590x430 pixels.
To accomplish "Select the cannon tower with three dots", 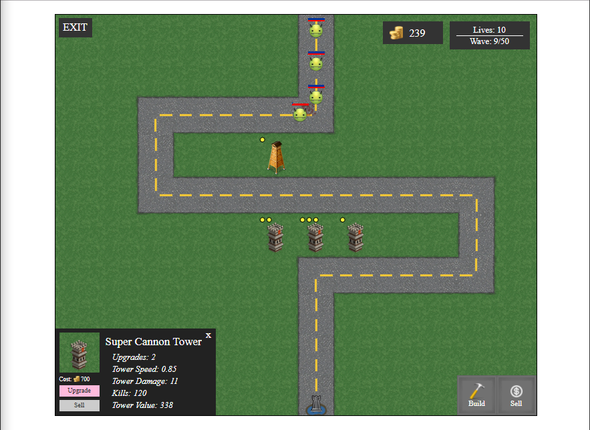I will point(315,237).
